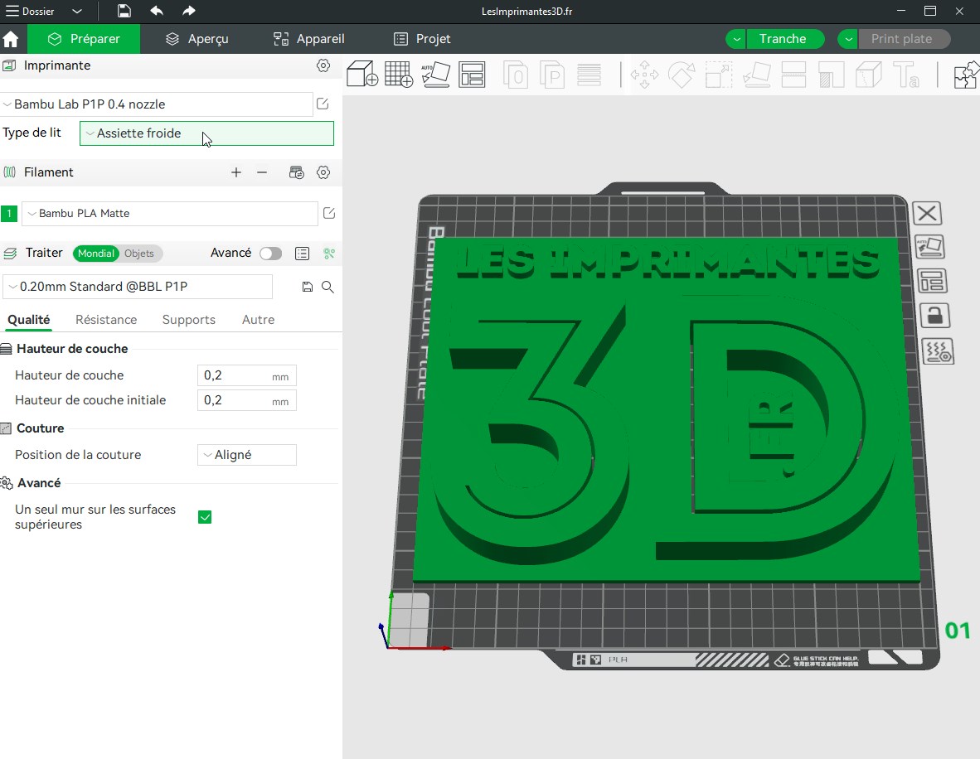Screen dimensions: 980x759
Task: Switch to the Aperçu tab
Action: (196, 39)
